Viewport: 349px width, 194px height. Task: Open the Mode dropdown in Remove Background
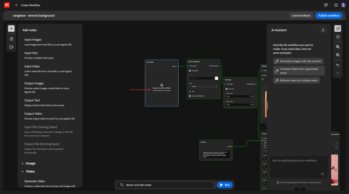[x=203, y=87]
